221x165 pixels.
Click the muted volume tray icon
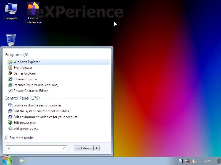[x=194, y=161]
